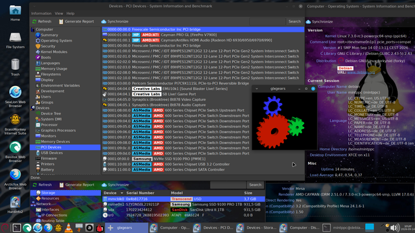
Task: Open Device Tree in the sidebar
Action: click(x=51, y=114)
